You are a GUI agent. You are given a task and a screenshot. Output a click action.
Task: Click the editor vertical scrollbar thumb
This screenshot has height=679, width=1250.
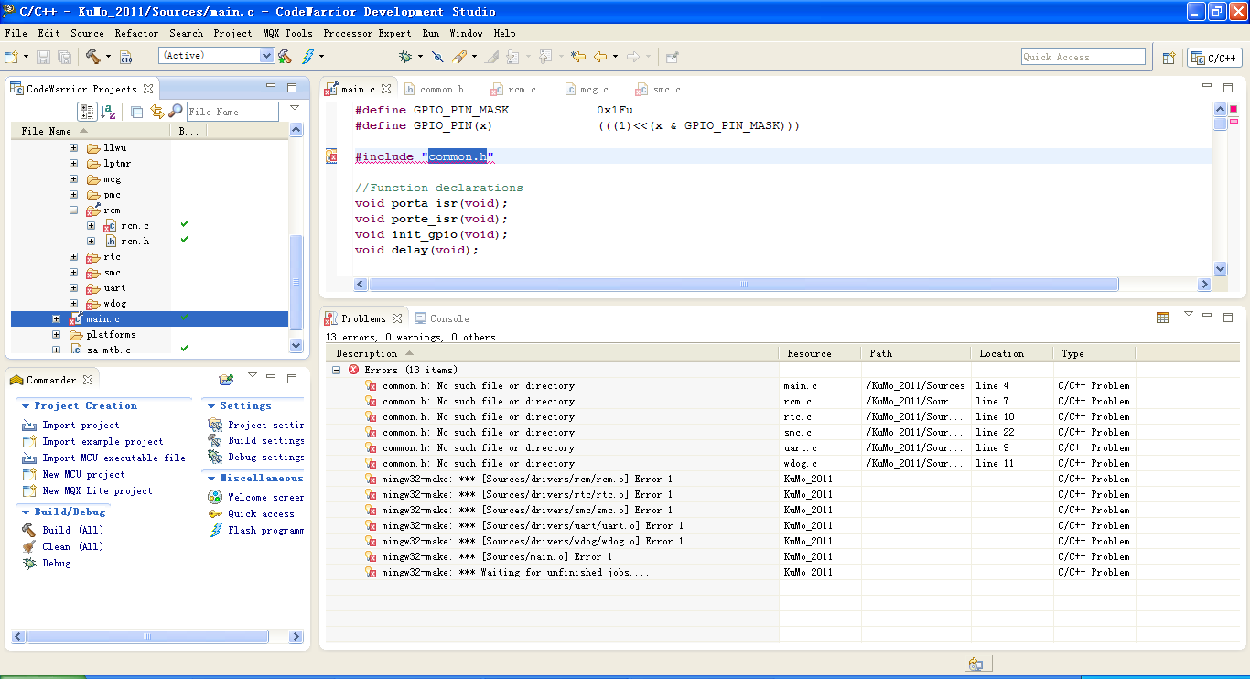(x=1220, y=124)
